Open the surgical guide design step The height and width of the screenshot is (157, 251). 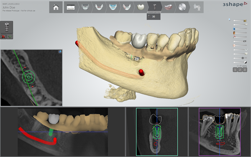[169, 7]
